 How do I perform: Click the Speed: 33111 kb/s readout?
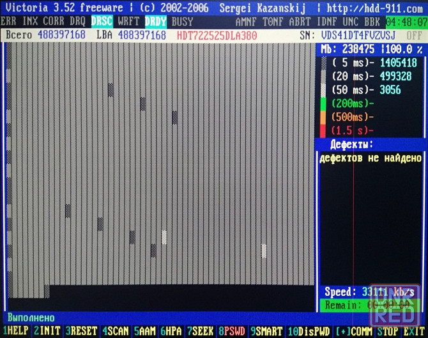pos(370,292)
